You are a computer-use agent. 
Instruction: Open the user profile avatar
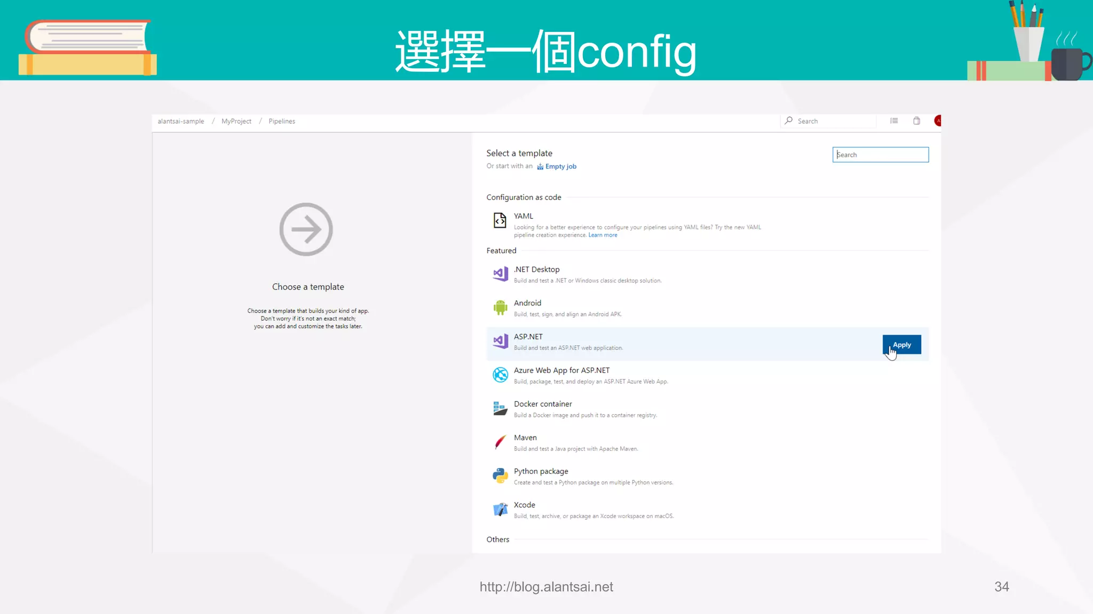pyautogui.click(x=938, y=121)
